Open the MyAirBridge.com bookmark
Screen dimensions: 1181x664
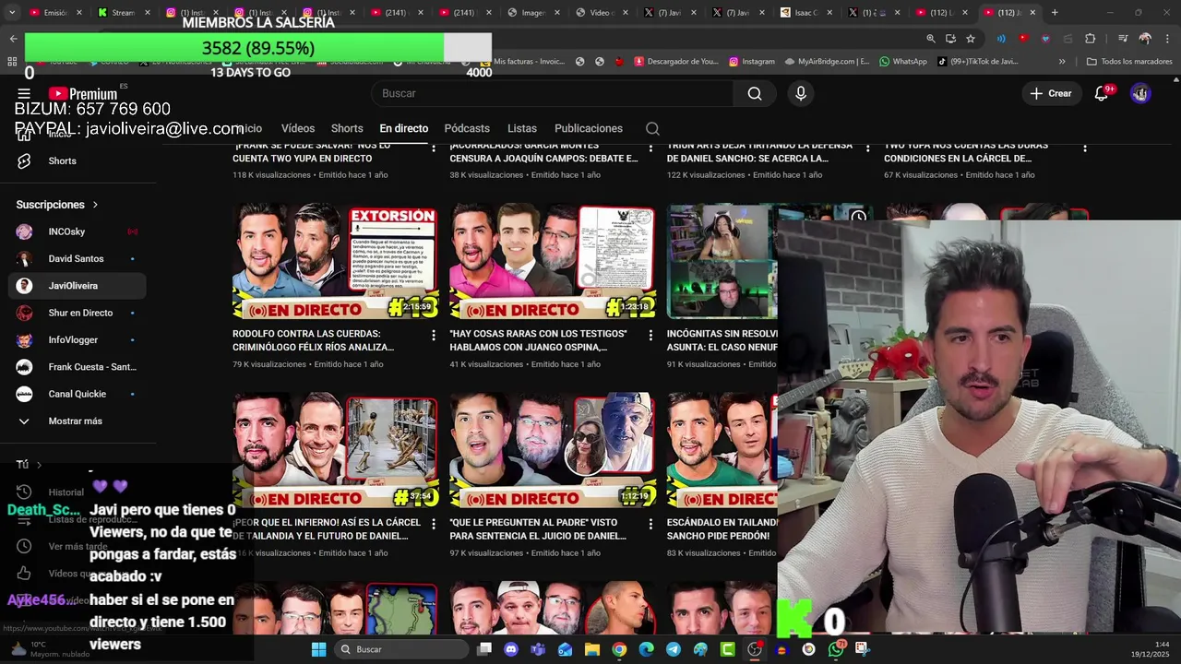(x=827, y=62)
